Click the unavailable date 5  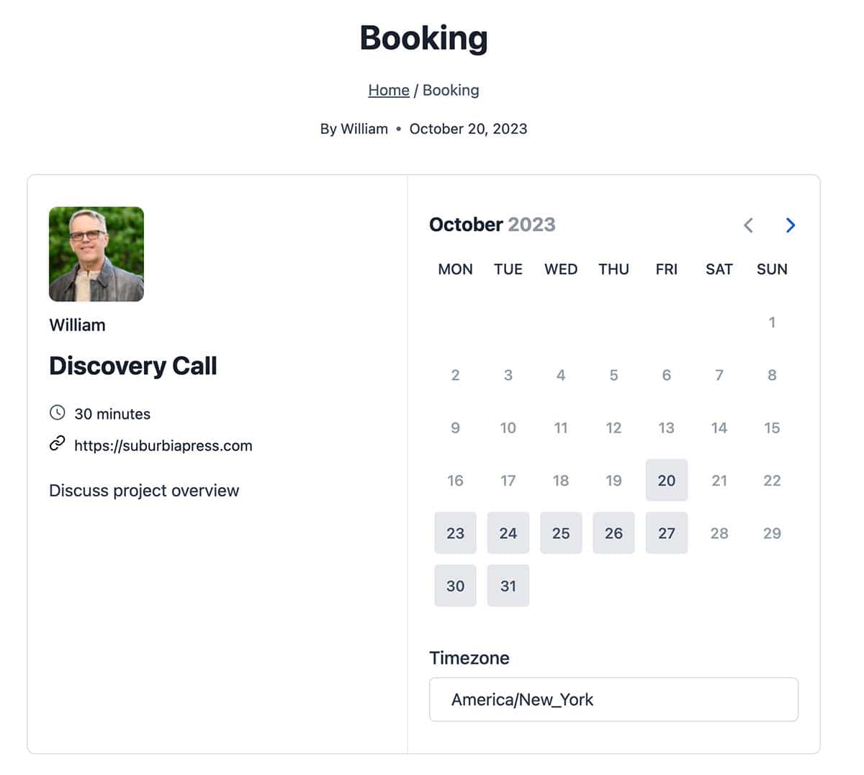pyautogui.click(x=613, y=375)
